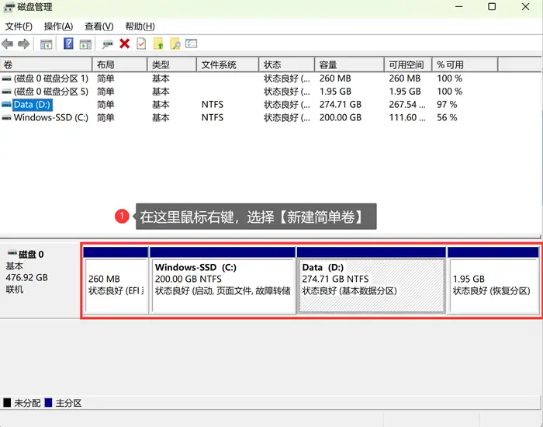
Task: Open the blue question-mark Help icon
Action: point(68,43)
